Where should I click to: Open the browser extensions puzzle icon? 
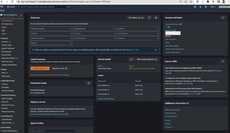point(208,1)
